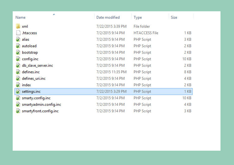Viewport: 234px width, 165px height.
Task: Sort files by Name column header
Action: point(21,17)
